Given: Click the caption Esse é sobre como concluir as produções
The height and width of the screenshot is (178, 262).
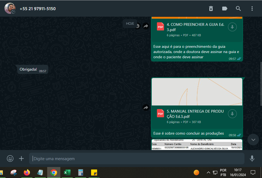Looking at the screenshot, I should 188,133.
